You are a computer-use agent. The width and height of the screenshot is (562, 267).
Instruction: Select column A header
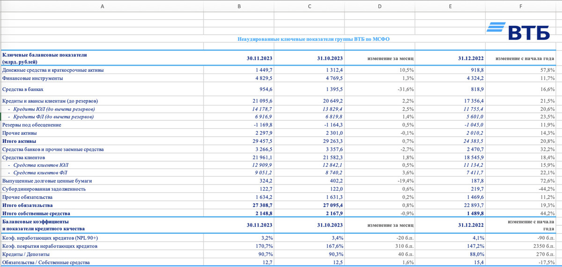click(x=102, y=6)
